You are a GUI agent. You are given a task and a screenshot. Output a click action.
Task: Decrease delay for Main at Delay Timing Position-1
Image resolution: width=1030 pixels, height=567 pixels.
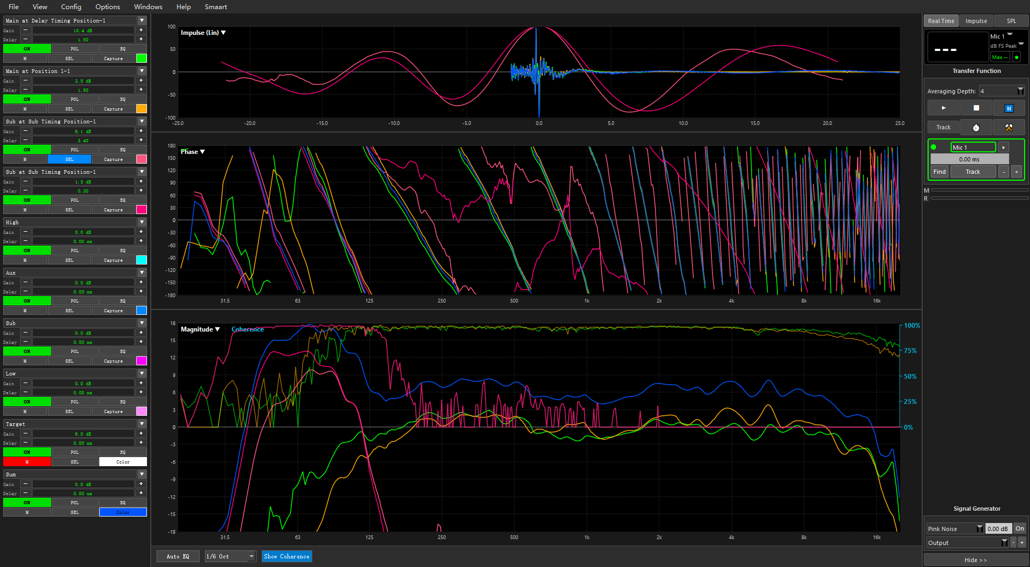tap(25, 39)
